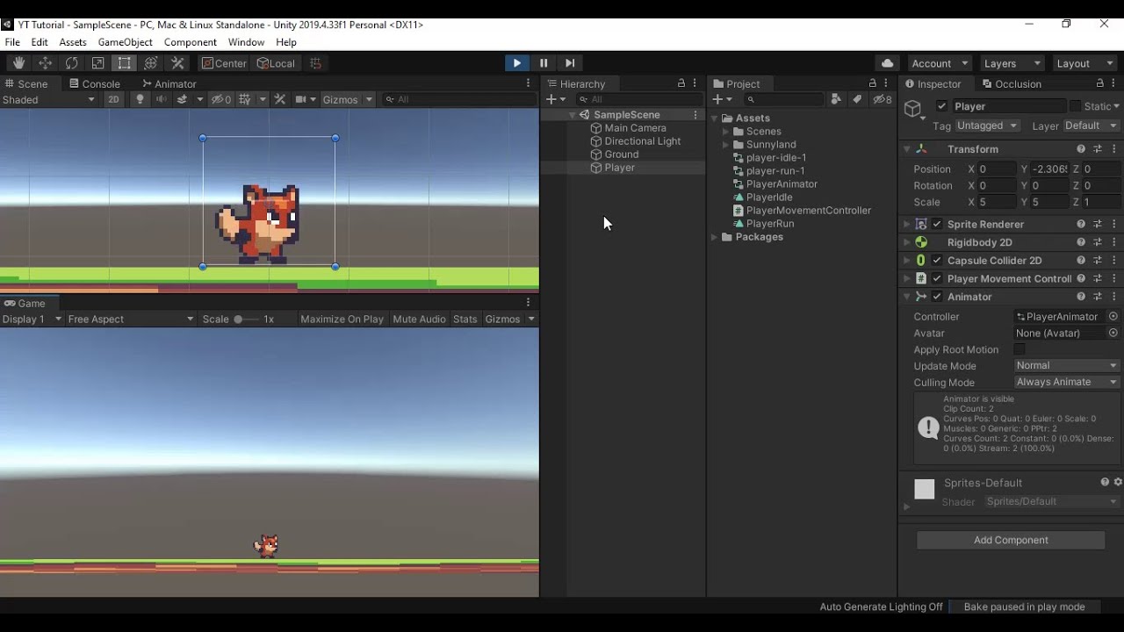1124x632 pixels.
Task: Select the Move tool
Action: pos(45,63)
